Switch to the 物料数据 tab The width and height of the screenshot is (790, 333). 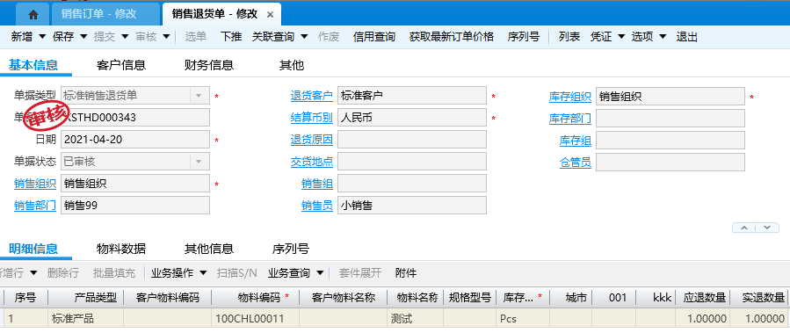[x=121, y=249]
